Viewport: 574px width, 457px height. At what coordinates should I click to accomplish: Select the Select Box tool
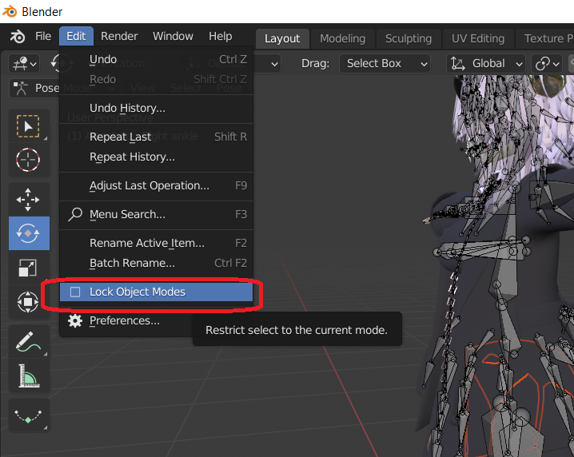tap(28, 126)
